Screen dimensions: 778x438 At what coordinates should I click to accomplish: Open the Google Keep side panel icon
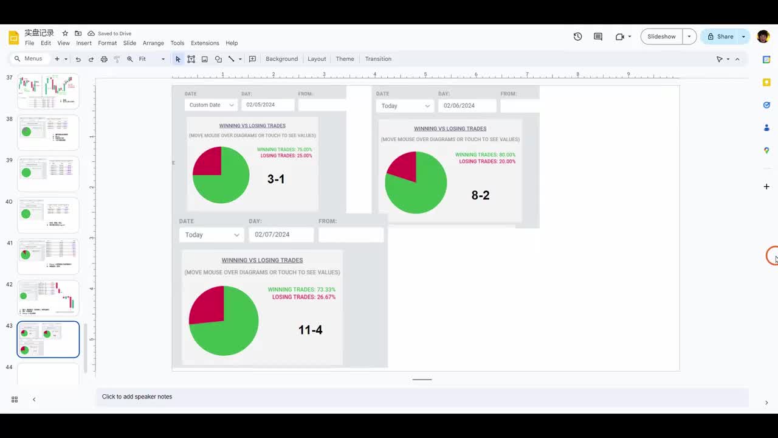(766, 82)
